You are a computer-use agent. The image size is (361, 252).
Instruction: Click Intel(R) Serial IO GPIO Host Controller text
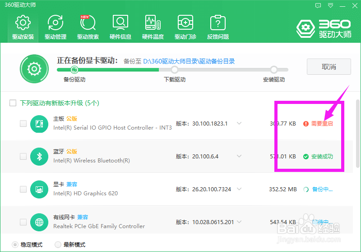point(112,128)
